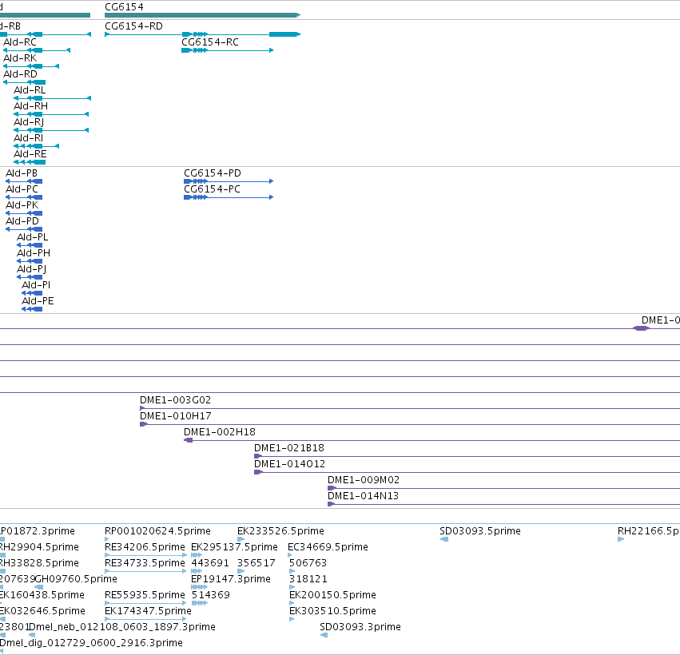The width and height of the screenshot is (680, 655).
Task: Click the RE34733.5prime EST label
Action: pyautogui.click(x=145, y=563)
